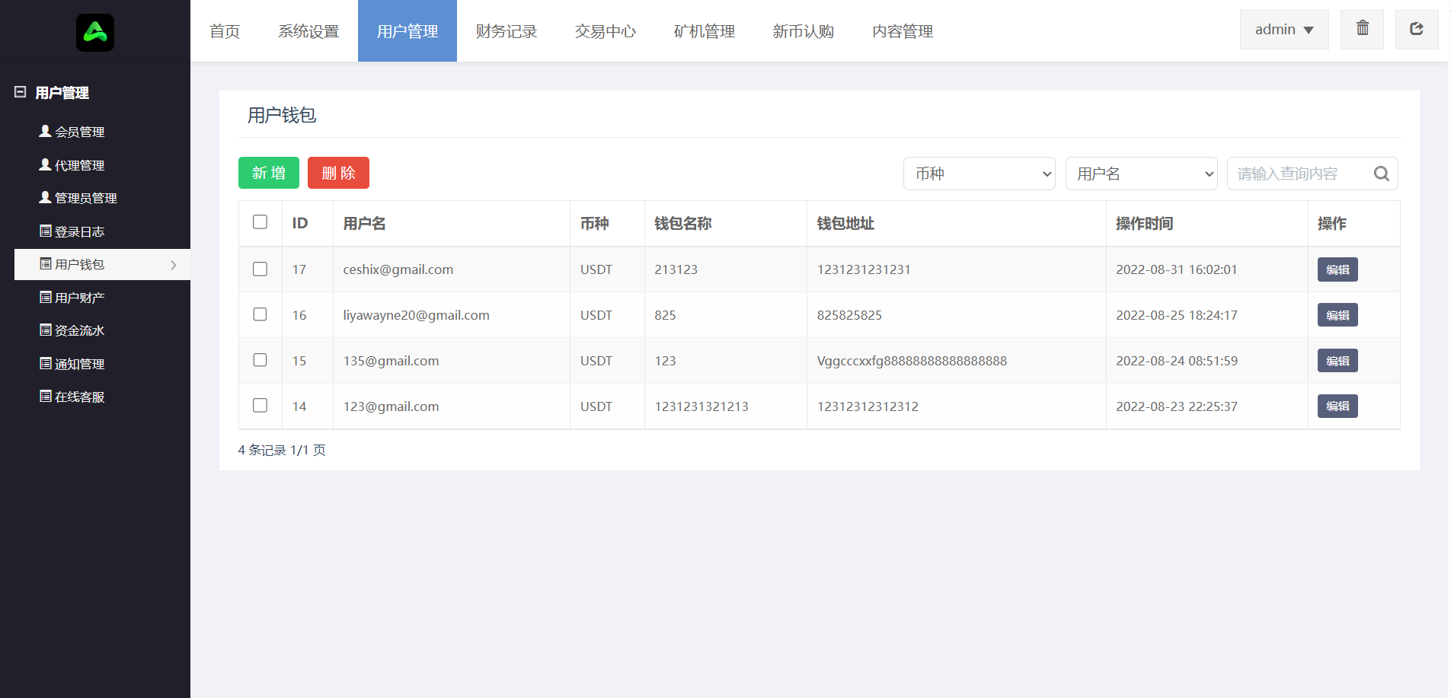The height and width of the screenshot is (698, 1451).
Task: Switch to the 财务记录 top tab
Action: pos(506,31)
